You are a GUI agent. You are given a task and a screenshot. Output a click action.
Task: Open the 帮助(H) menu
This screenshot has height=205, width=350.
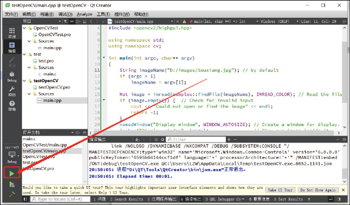[x=142, y=14]
